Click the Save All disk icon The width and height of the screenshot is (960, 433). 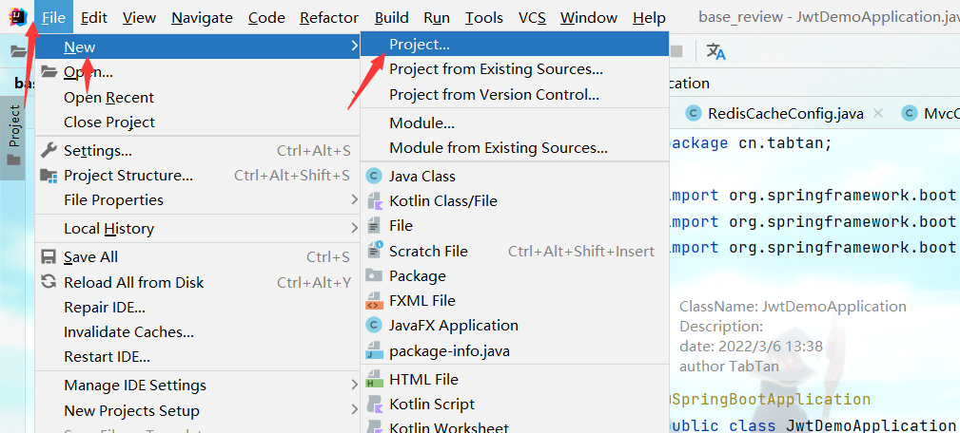[x=48, y=256]
